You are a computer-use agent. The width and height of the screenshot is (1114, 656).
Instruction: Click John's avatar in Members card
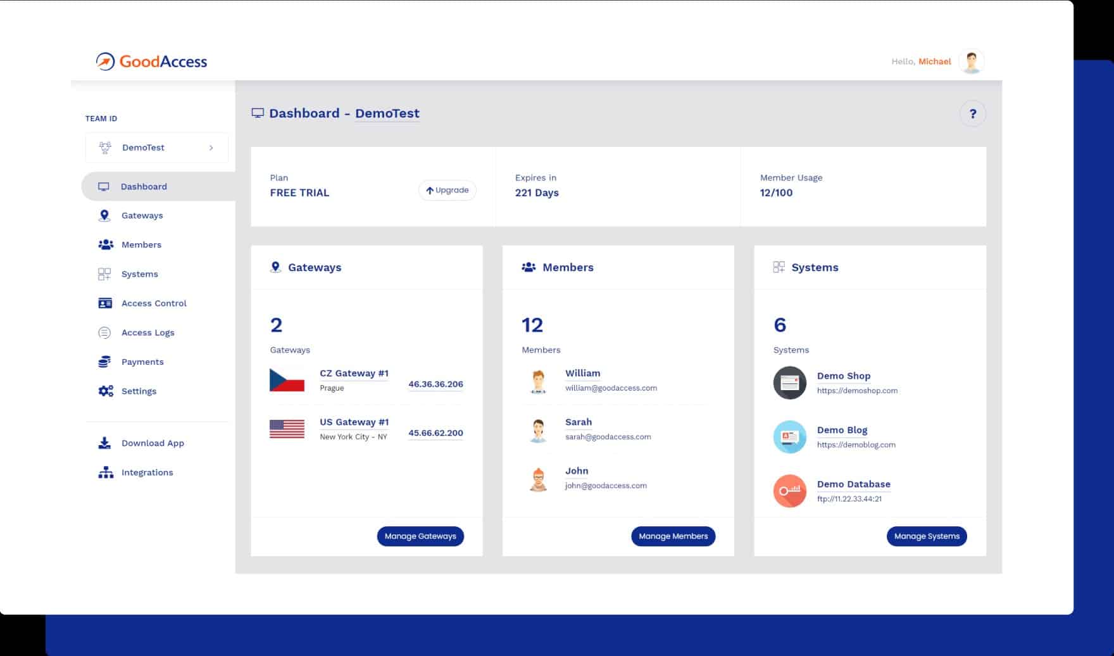(x=539, y=479)
